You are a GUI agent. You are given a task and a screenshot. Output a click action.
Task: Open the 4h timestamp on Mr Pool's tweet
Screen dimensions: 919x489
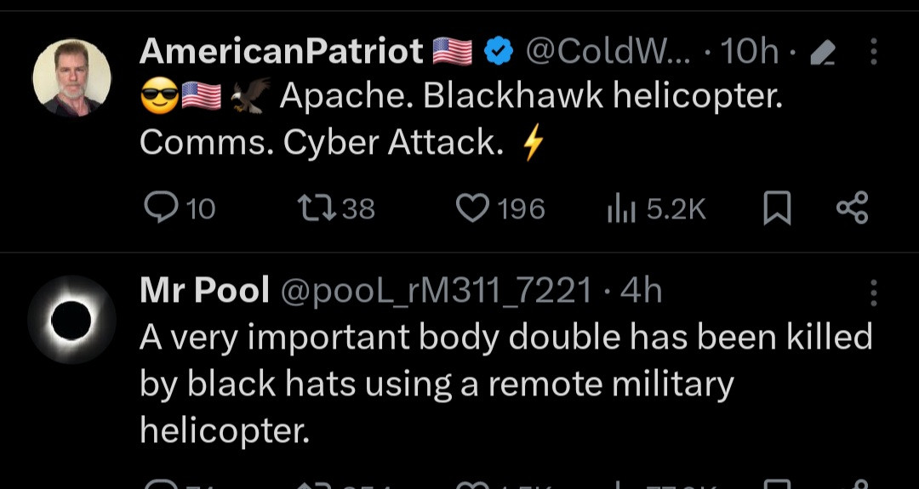tap(641, 292)
